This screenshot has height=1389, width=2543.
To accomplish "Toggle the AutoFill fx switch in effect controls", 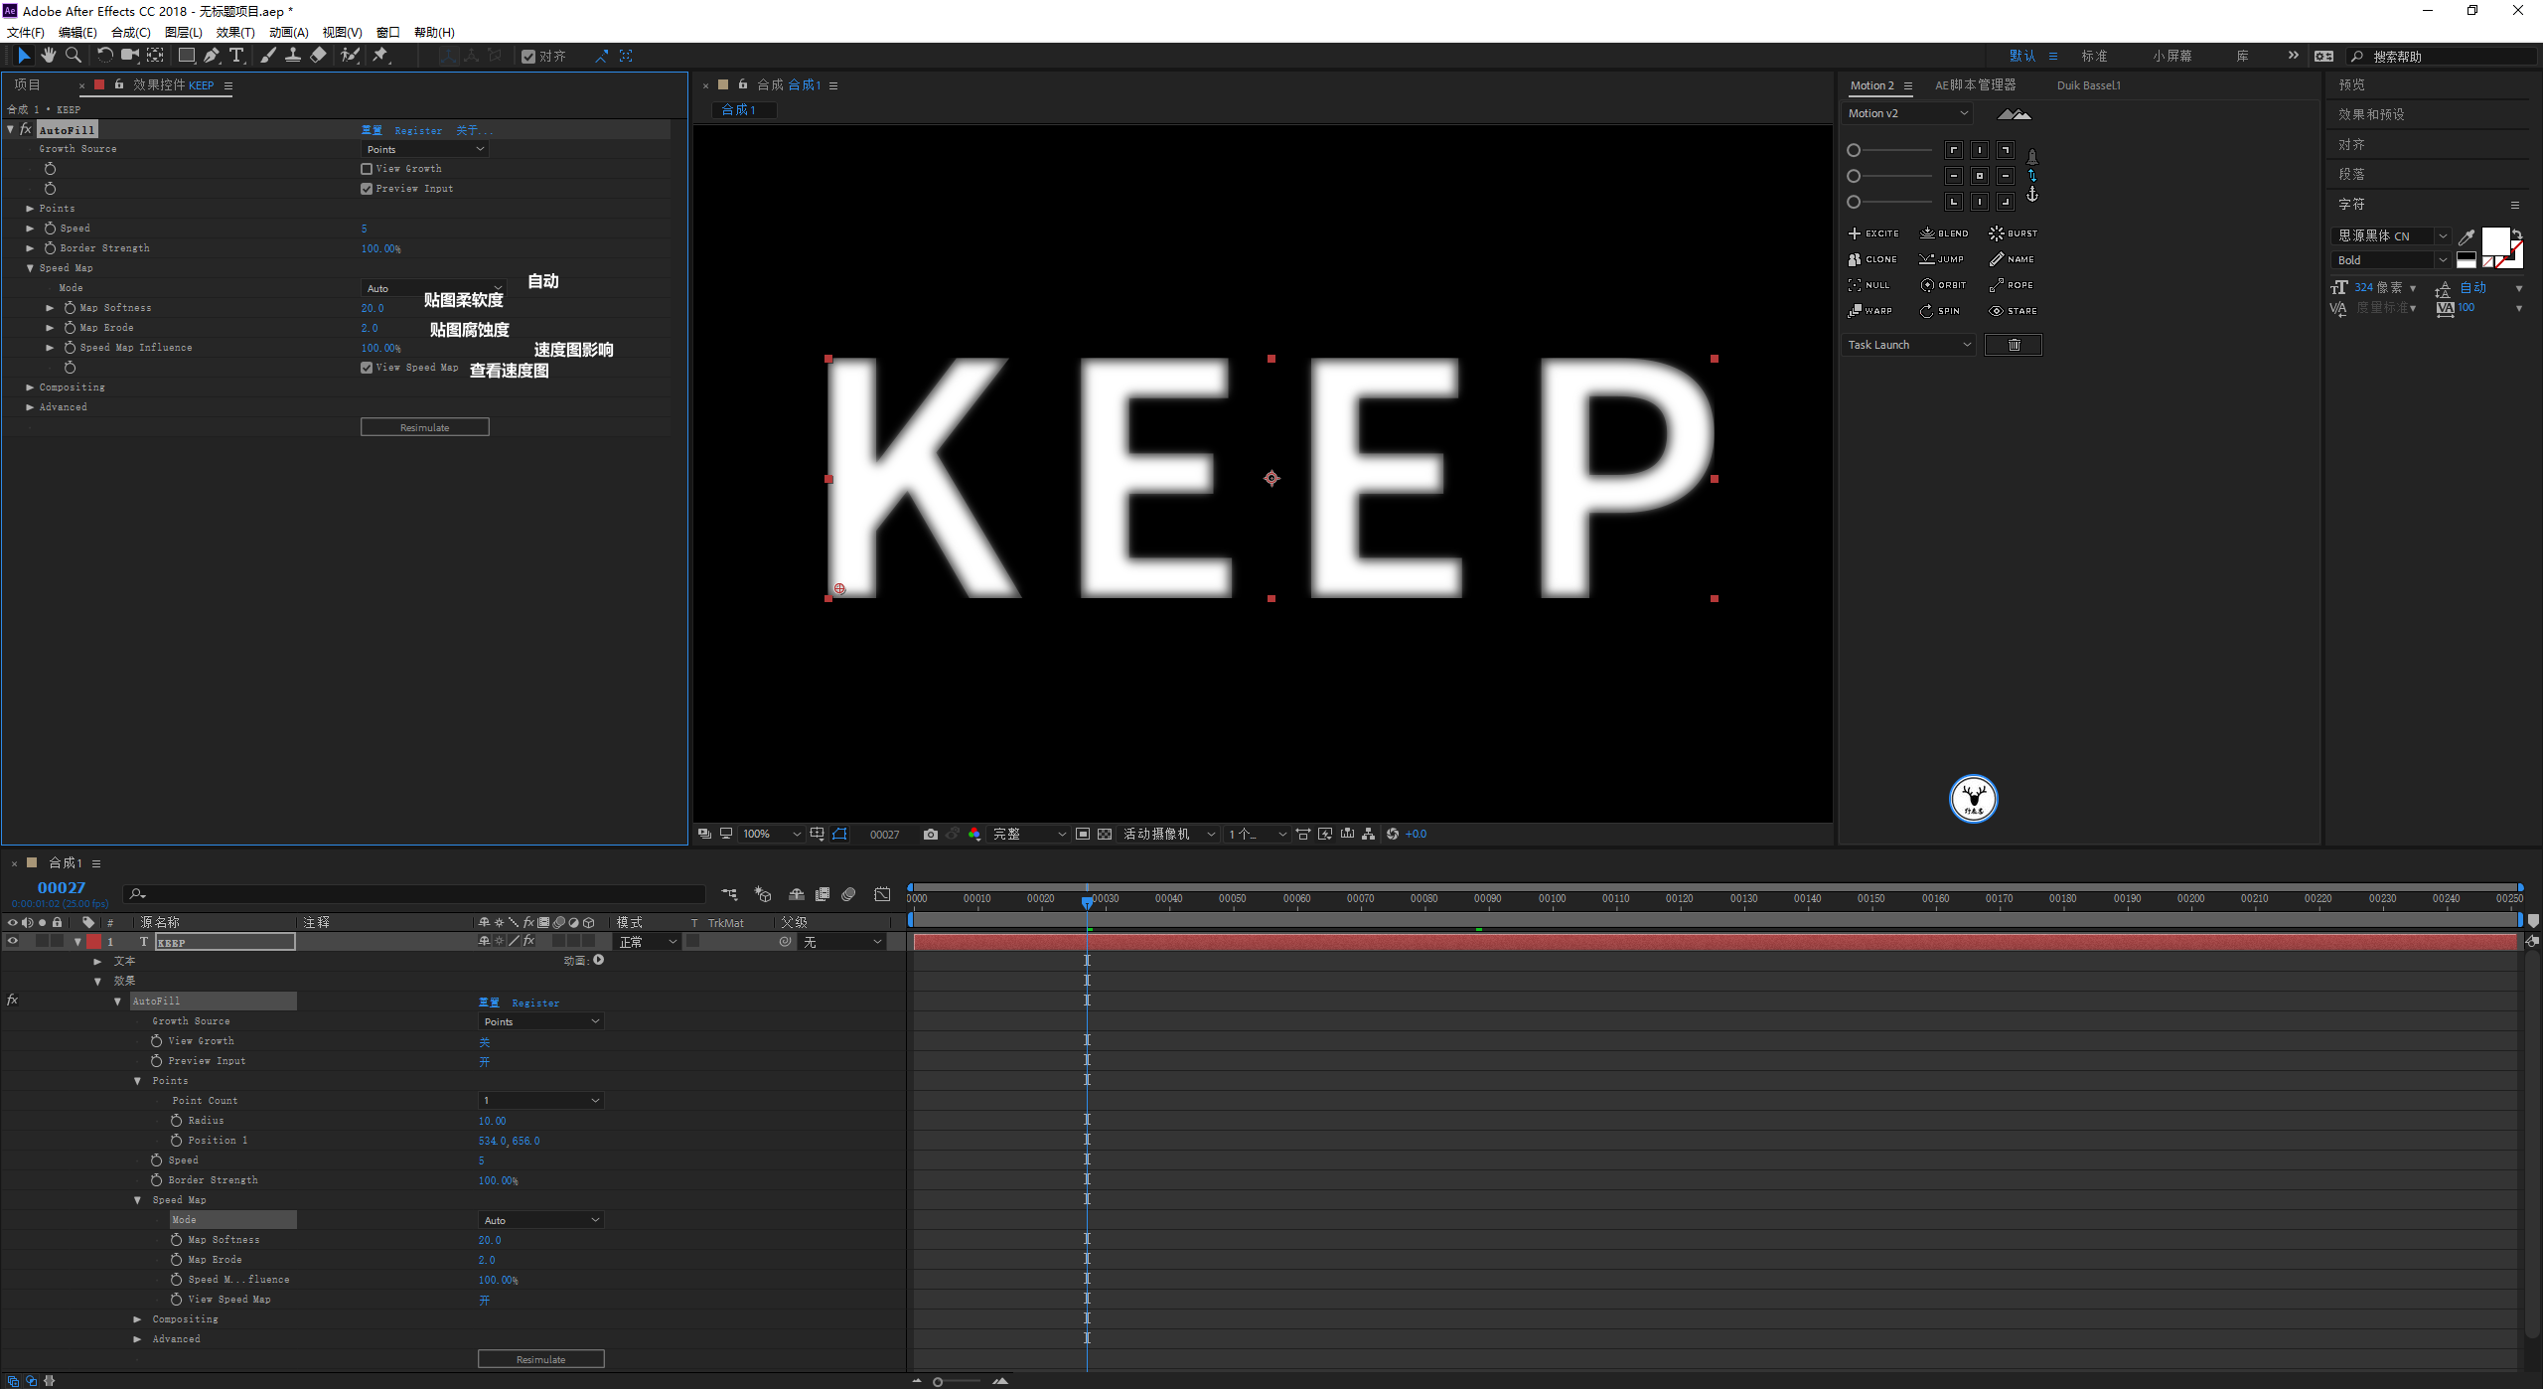I will click(x=26, y=129).
